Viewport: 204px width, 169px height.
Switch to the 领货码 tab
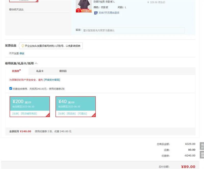pyautogui.click(x=63, y=71)
